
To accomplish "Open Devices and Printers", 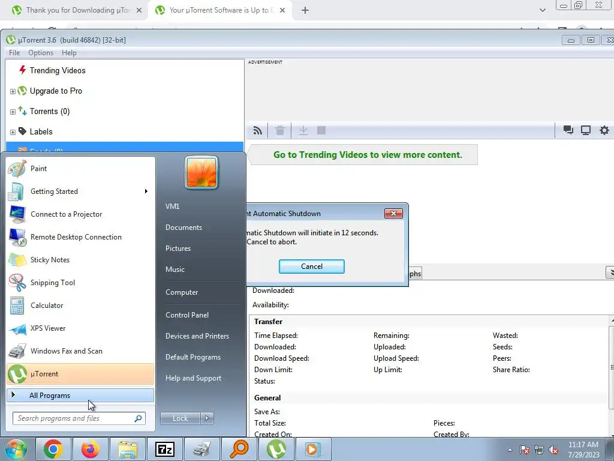I will [x=197, y=336].
